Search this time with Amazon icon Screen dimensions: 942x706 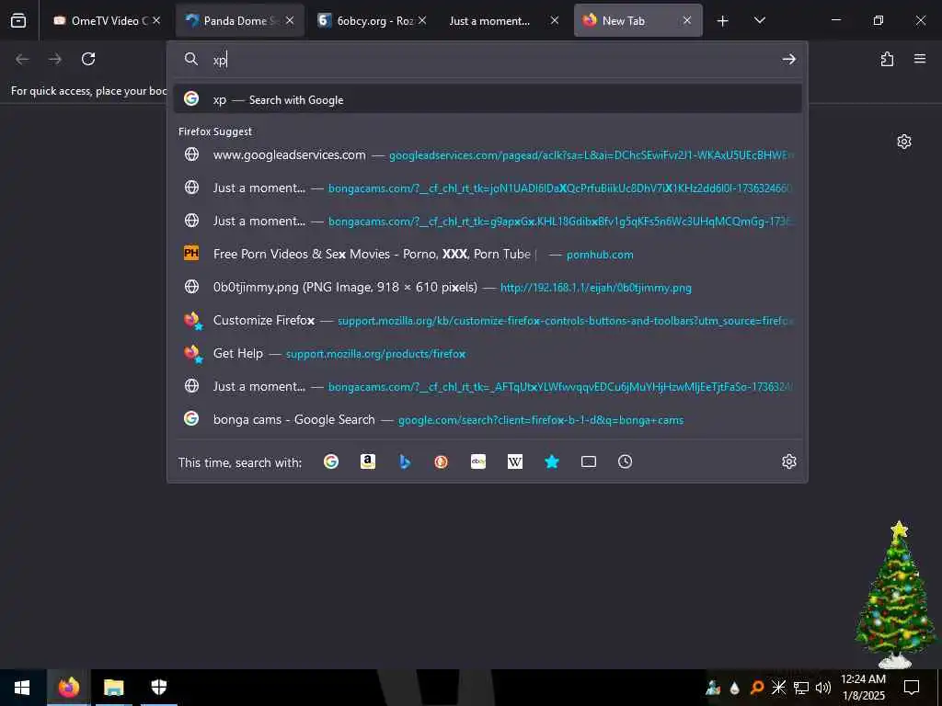tap(368, 461)
